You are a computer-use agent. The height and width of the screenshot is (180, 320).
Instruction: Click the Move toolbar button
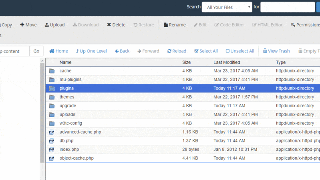point(28,25)
